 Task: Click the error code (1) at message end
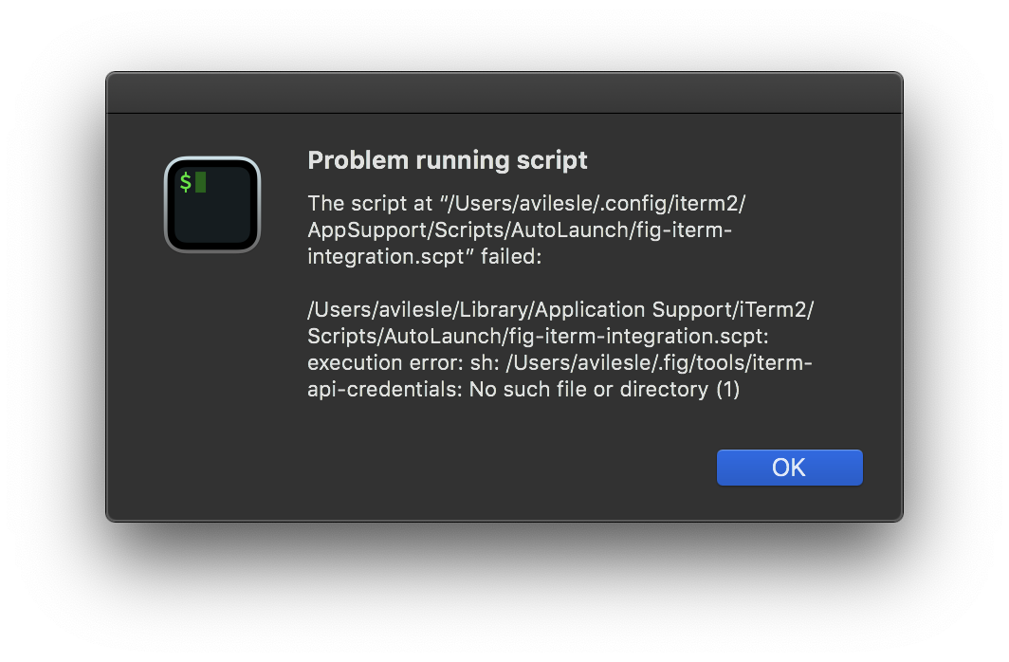pos(730,389)
